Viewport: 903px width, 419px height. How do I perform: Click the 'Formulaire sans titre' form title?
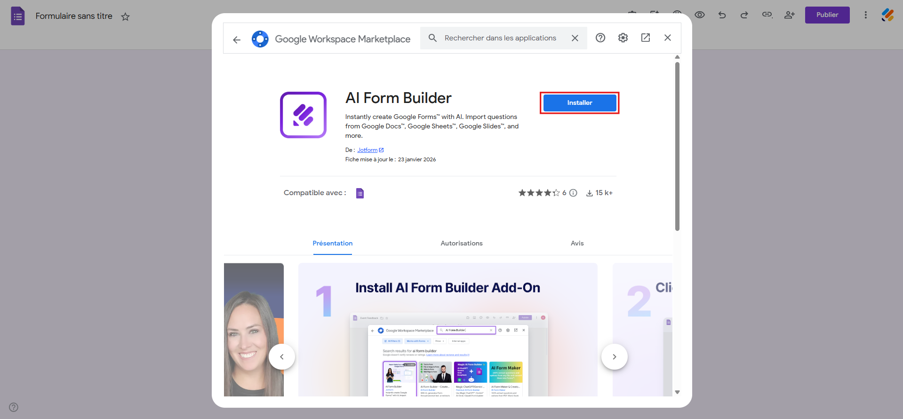[x=74, y=16]
